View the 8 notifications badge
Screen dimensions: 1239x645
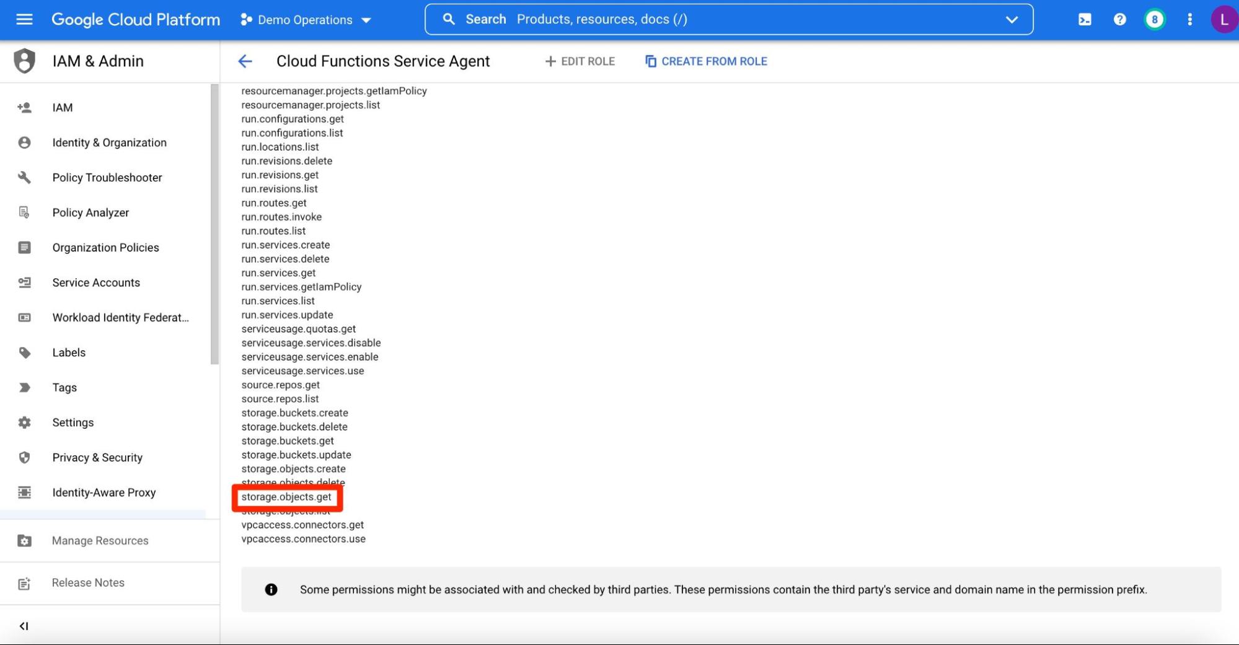coord(1154,20)
